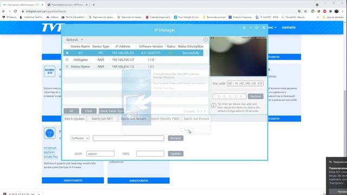Click the All button
The width and height of the screenshot is (347, 195).
[71, 111]
